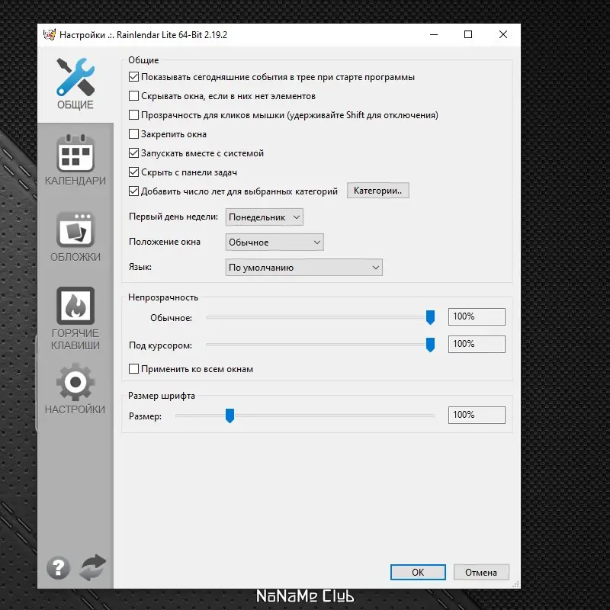Open the Положение окна dropdown

[274, 242]
